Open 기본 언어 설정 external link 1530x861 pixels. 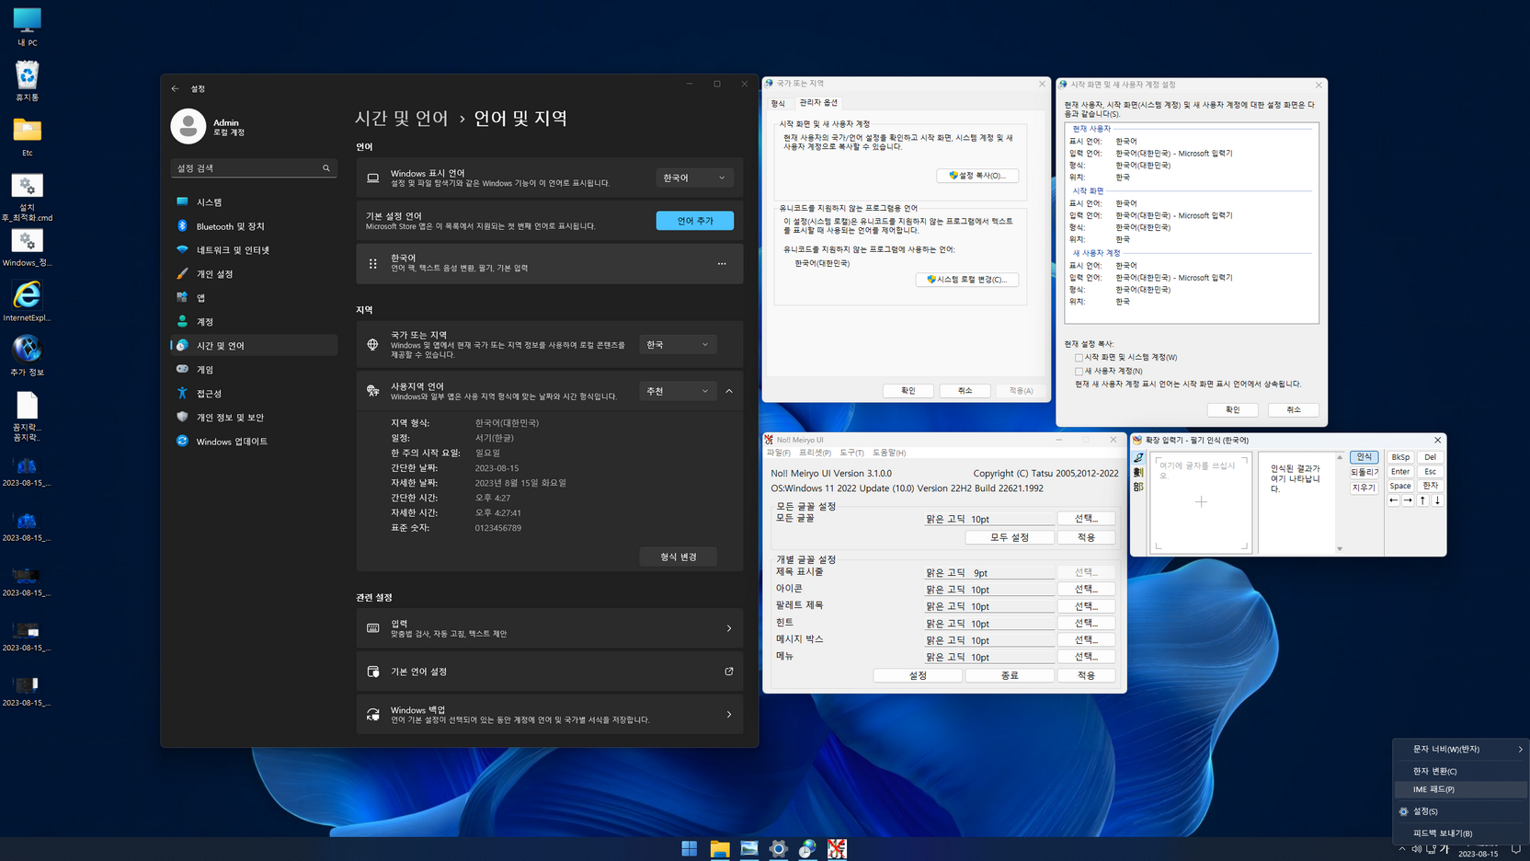(x=729, y=672)
